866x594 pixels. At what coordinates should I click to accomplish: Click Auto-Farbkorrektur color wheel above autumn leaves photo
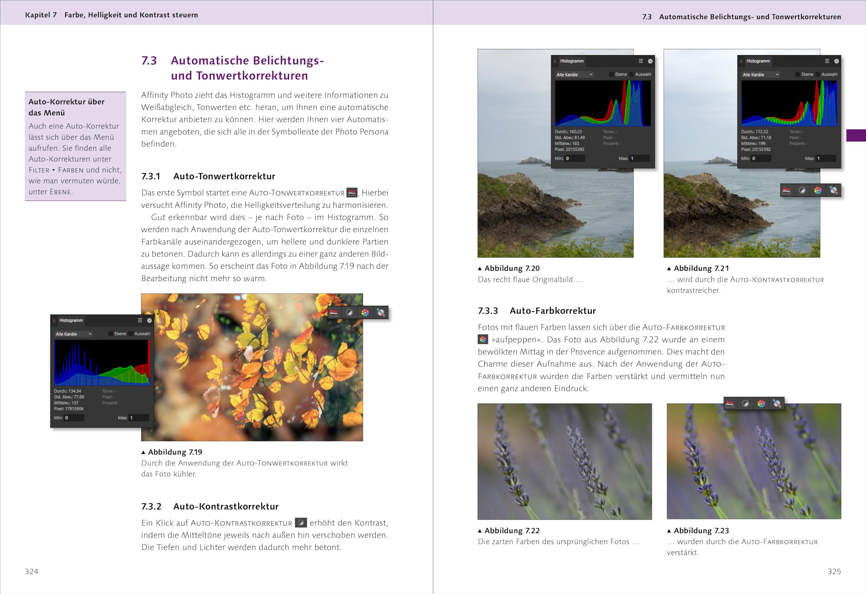[365, 313]
